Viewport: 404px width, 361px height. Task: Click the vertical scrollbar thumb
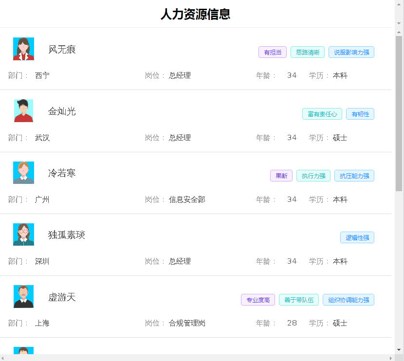click(x=399, y=112)
